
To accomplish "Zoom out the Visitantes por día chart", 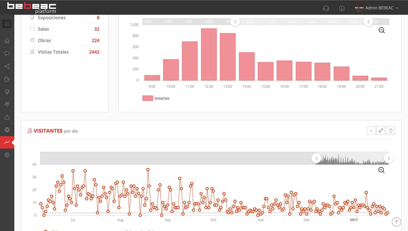I will pos(381,170).
